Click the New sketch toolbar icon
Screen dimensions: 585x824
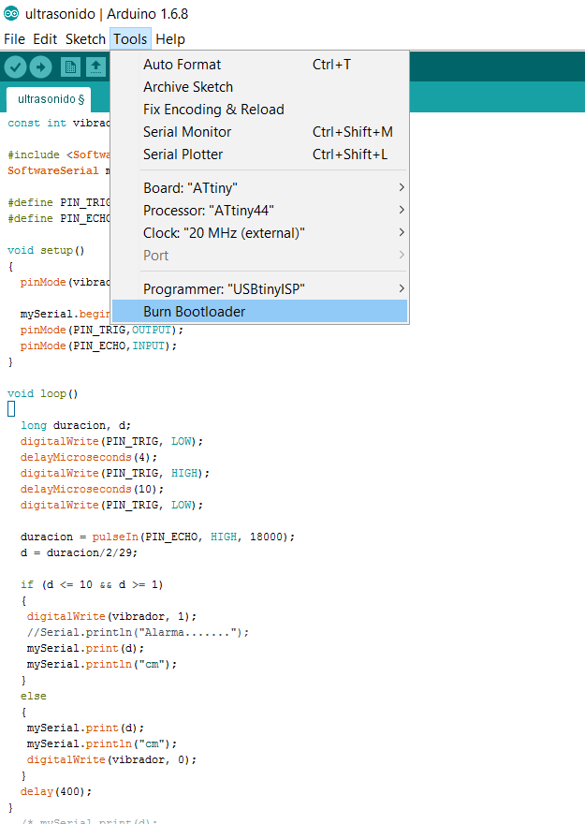pos(70,66)
